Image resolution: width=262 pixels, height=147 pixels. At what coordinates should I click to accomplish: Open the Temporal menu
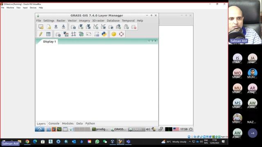tap(128, 20)
